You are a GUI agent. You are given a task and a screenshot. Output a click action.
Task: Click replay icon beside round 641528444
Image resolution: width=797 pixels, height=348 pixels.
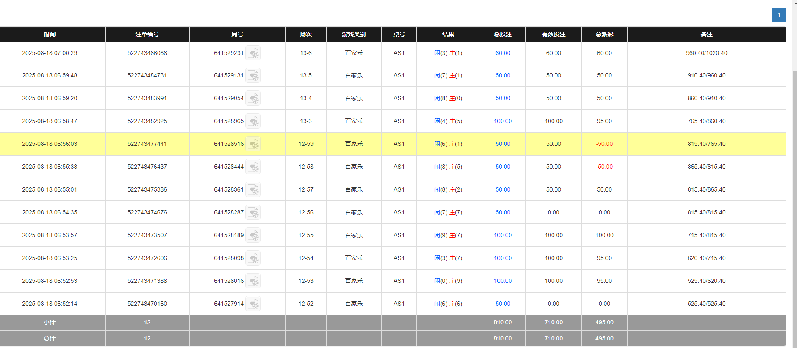(253, 167)
